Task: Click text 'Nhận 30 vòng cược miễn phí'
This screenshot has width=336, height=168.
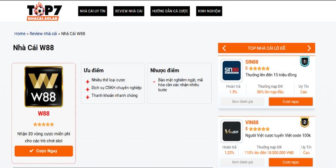Action: [x=44, y=134]
